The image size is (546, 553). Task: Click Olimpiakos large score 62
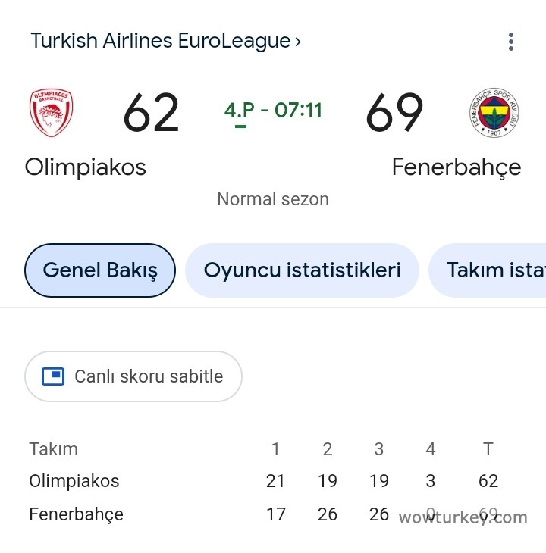(x=151, y=114)
